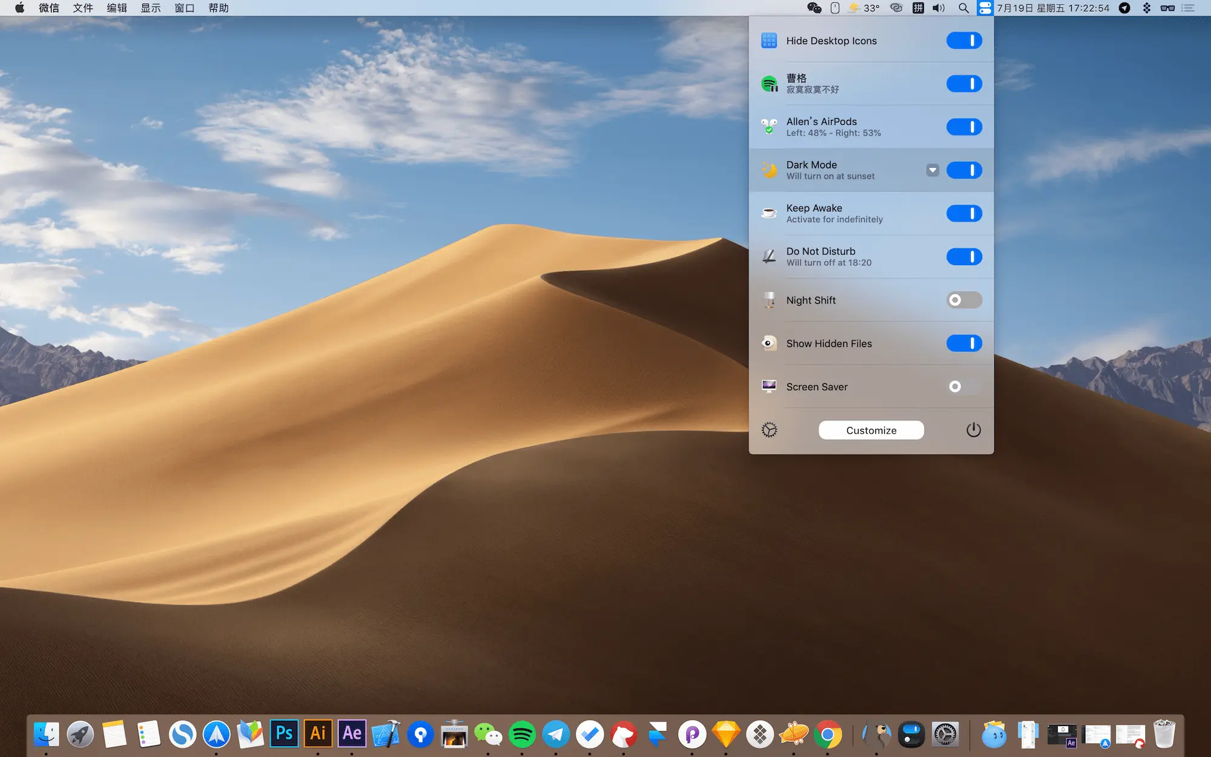Open One Switch from the menu bar

(985, 8)
